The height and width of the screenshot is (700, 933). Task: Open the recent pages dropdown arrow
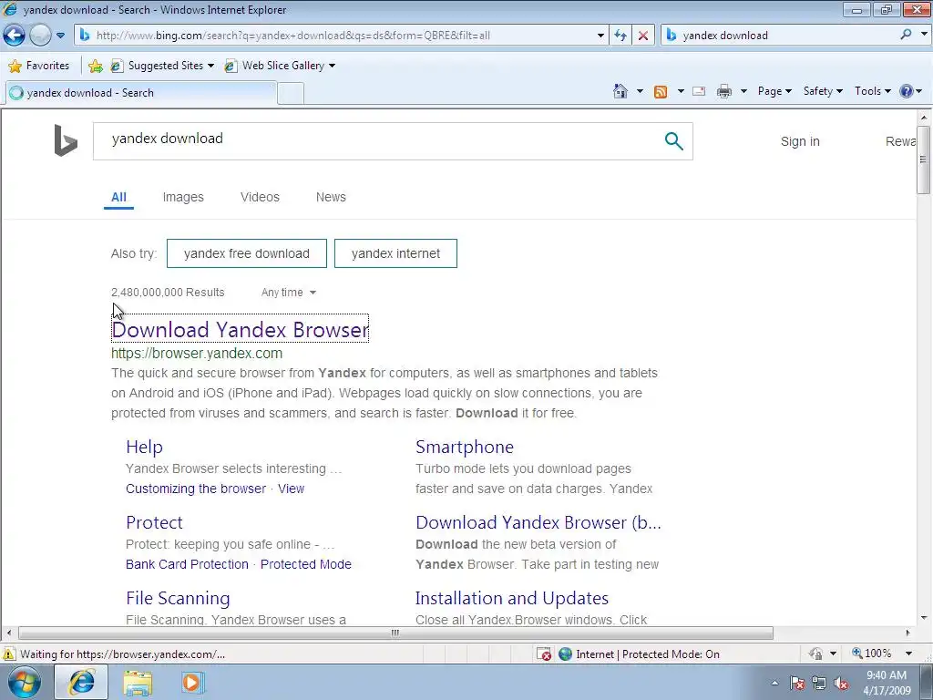point(61,36)
